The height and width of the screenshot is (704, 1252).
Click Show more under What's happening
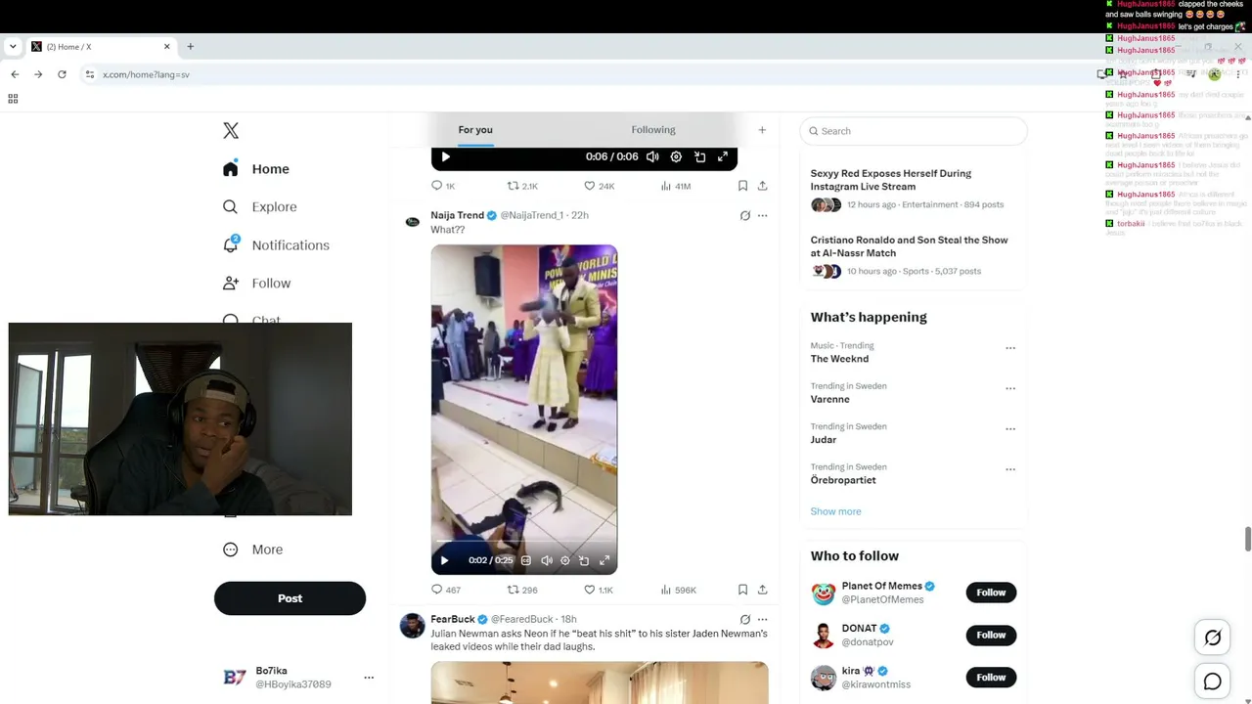coord(835,511)
